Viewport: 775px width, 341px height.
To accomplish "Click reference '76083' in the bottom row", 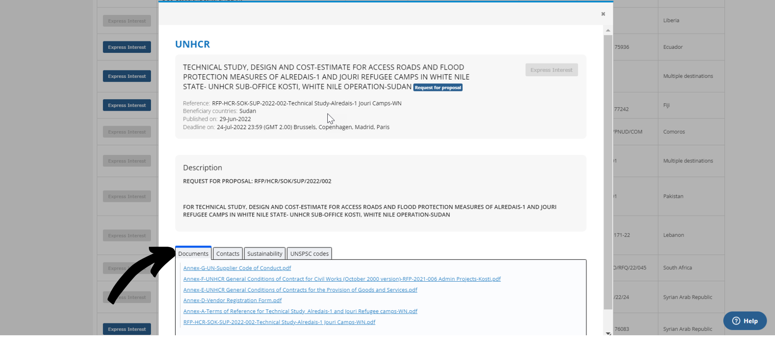I will pyautogui.click(x=622, y=329).
